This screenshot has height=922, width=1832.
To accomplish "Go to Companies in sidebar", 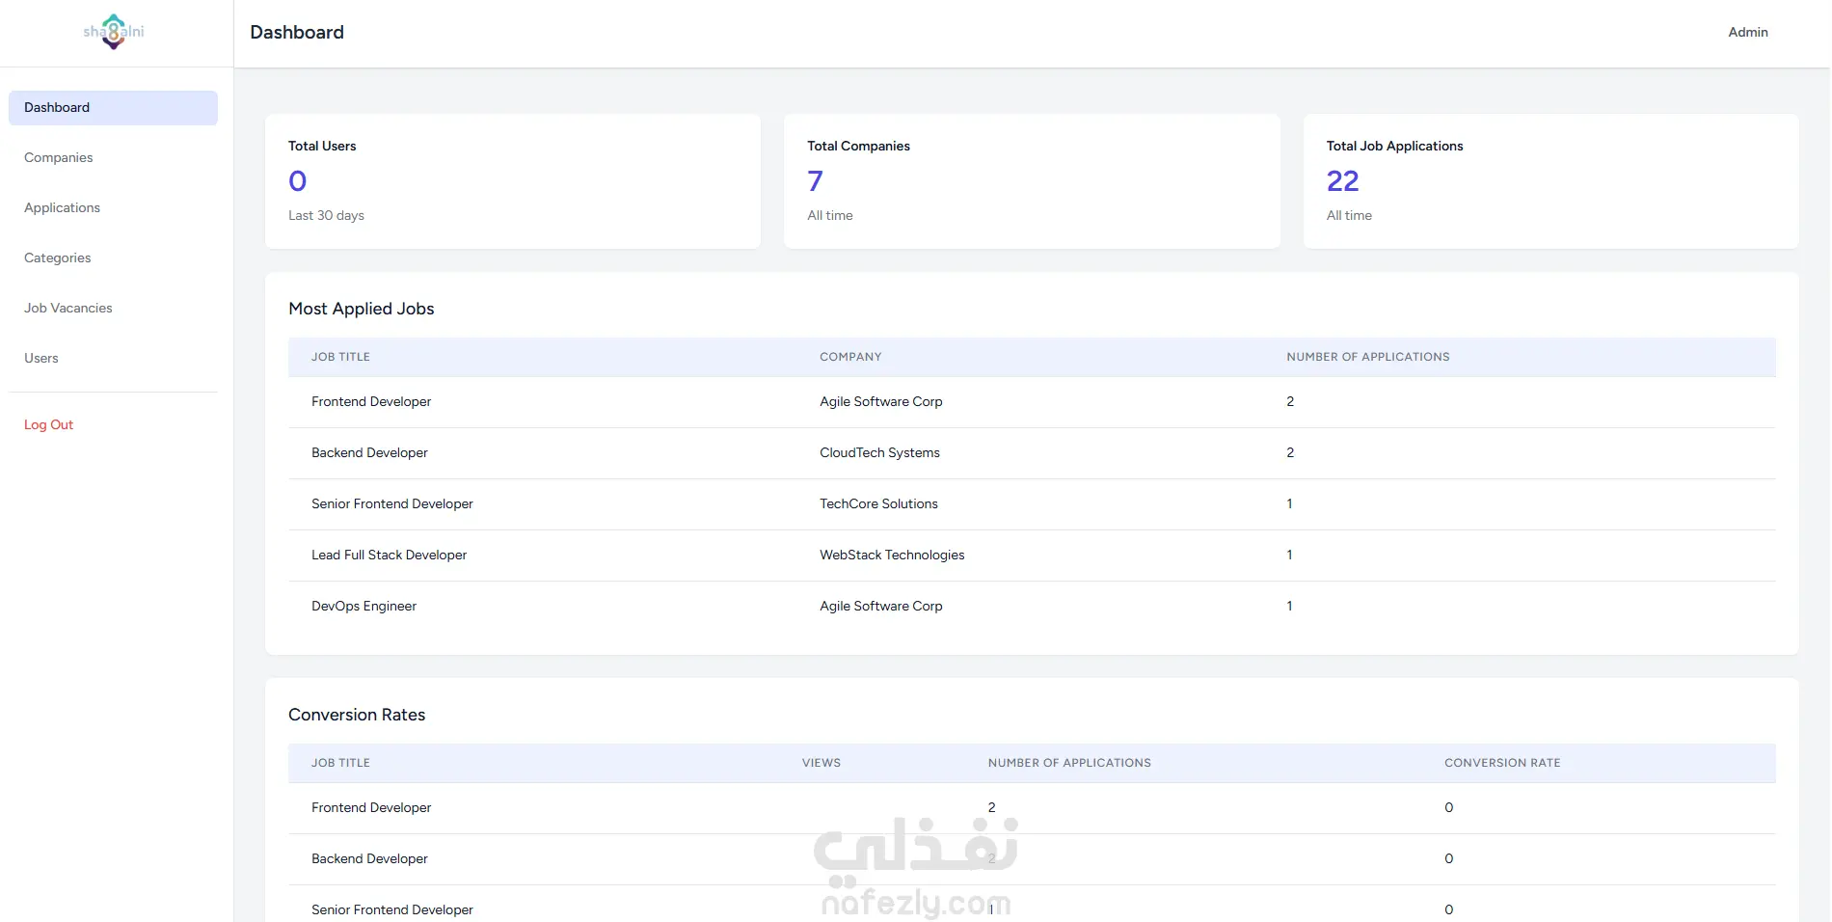I will tap(59, 158).
